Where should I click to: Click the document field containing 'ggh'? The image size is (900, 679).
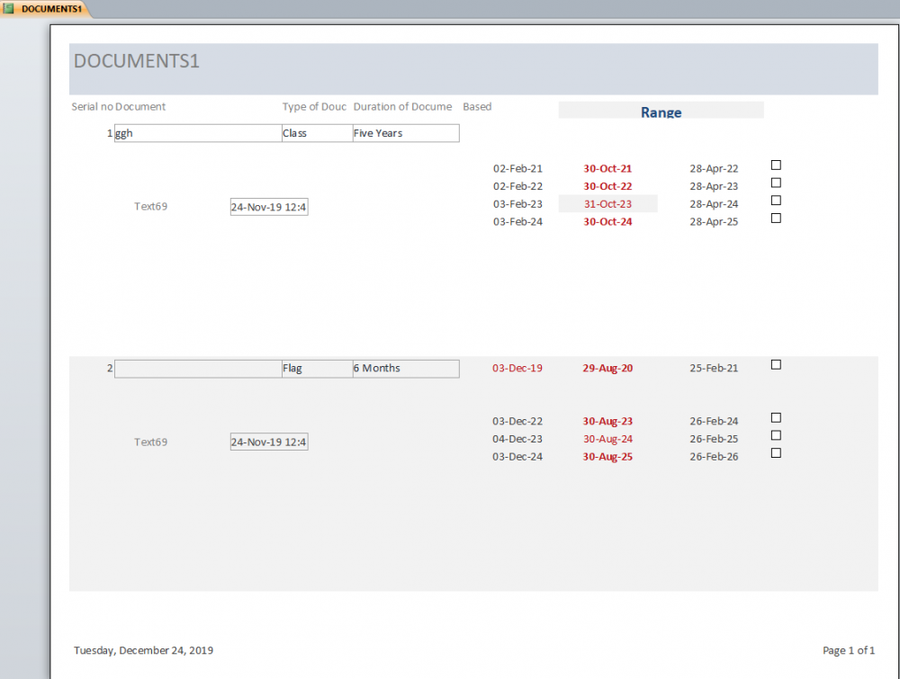pos(197,133)
